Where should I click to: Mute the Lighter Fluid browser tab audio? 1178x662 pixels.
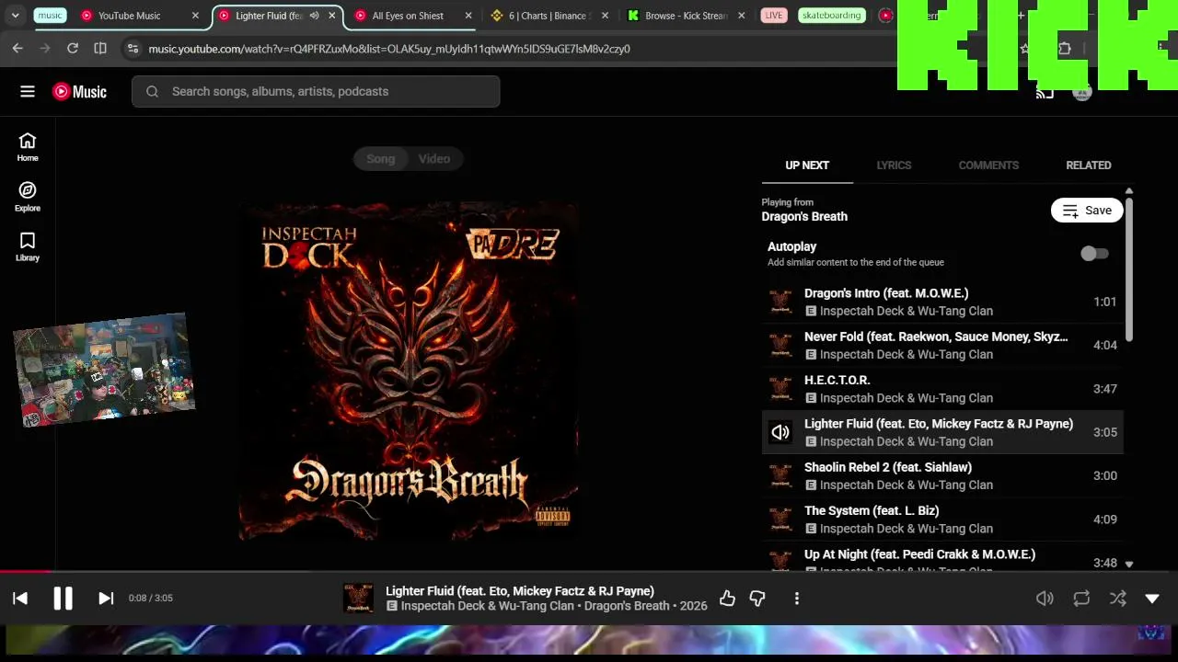[315, 16]
